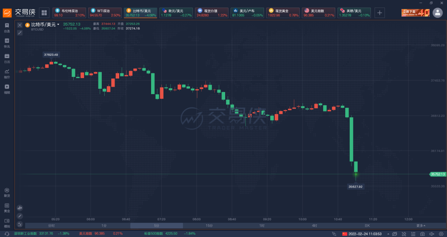Click the datetime 2022-02-24 11:03:53

point(365,234)
